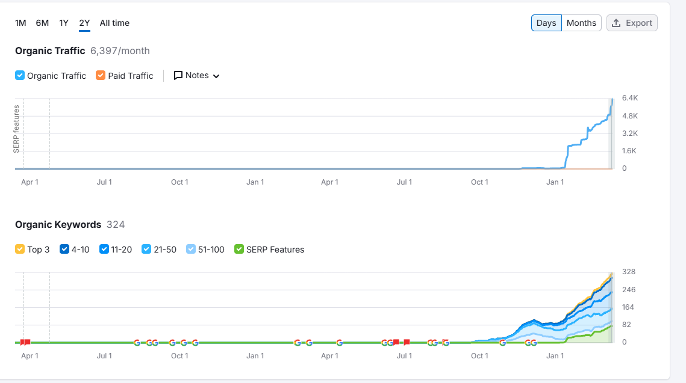Click the Export upload icon

click(x=616, y=23)
